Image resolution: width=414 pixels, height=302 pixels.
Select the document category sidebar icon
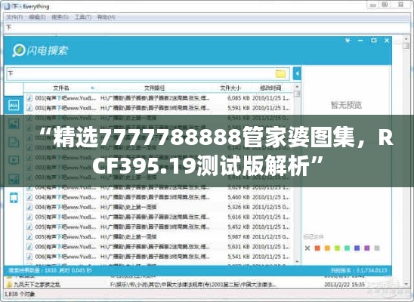click(14, 142)
